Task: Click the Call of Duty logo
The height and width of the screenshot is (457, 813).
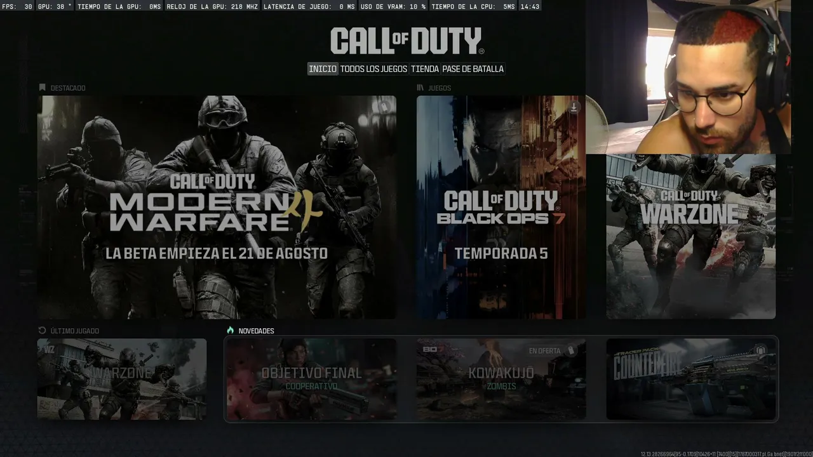Action: 407,41
